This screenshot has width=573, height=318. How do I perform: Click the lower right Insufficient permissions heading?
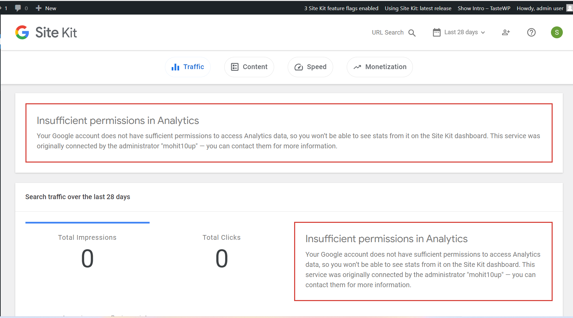[386, 239]
